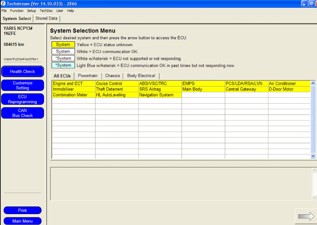Restore down the Techstream window
The height and width of the screenshot is (225, 317).
pyautogui.click(x=311, y=4)
